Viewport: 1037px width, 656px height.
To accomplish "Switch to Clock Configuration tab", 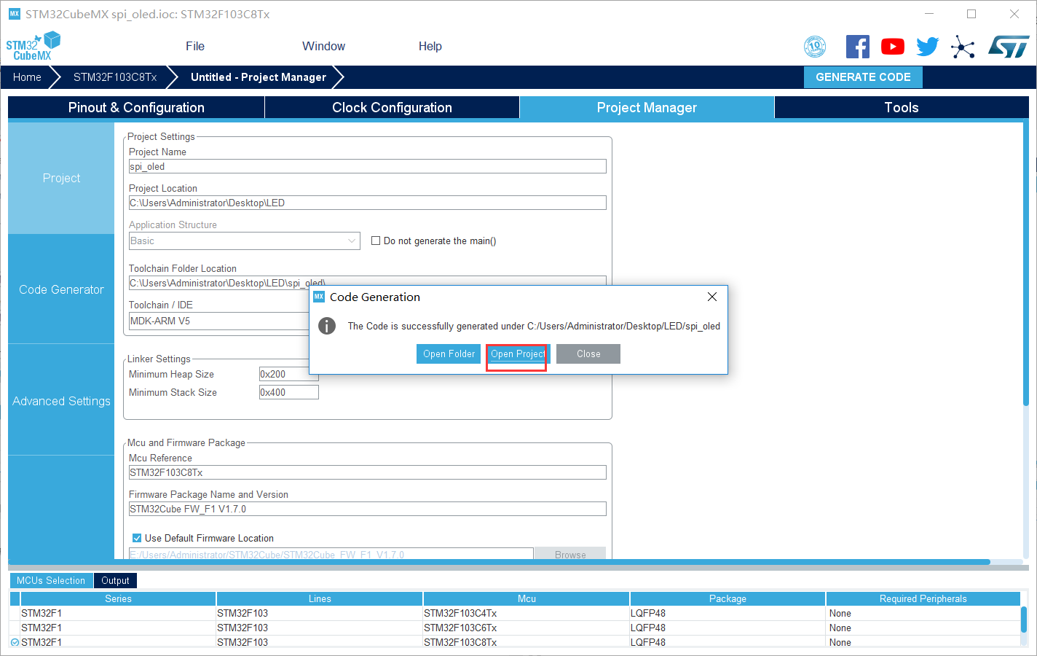I will (393, 107).
